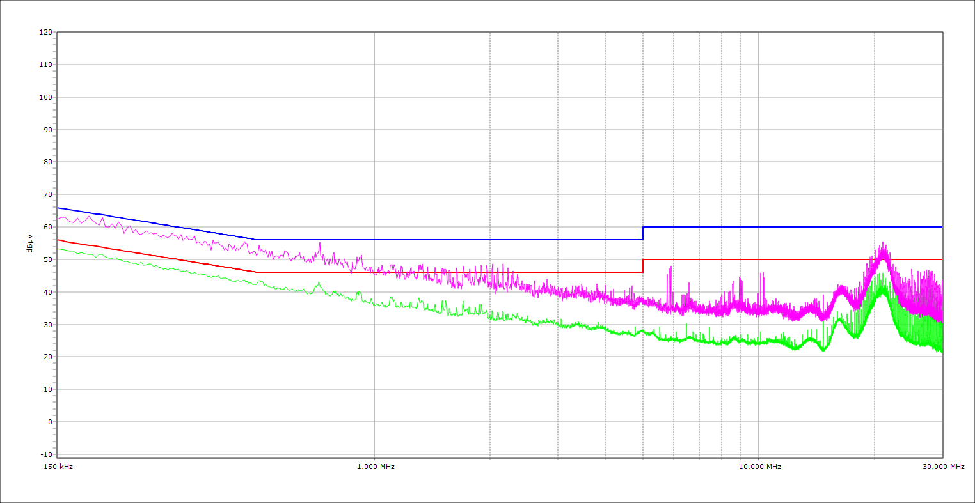Click the blue limit line's vertical step
The image size is (975, 503).
point(643,233)
